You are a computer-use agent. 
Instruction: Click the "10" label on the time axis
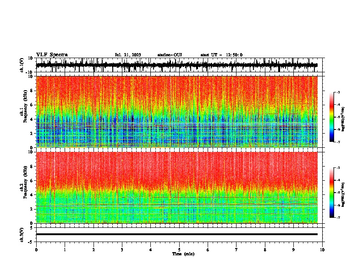[322, 250]
